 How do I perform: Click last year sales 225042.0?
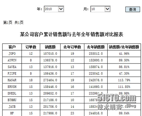pyautogui.click(x=96, y=74)
